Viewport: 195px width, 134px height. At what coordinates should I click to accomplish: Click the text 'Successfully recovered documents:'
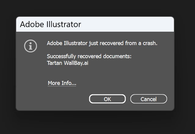[89, 56]
